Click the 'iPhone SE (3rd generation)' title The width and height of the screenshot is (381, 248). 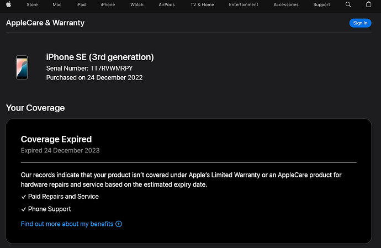coord(100,57)
